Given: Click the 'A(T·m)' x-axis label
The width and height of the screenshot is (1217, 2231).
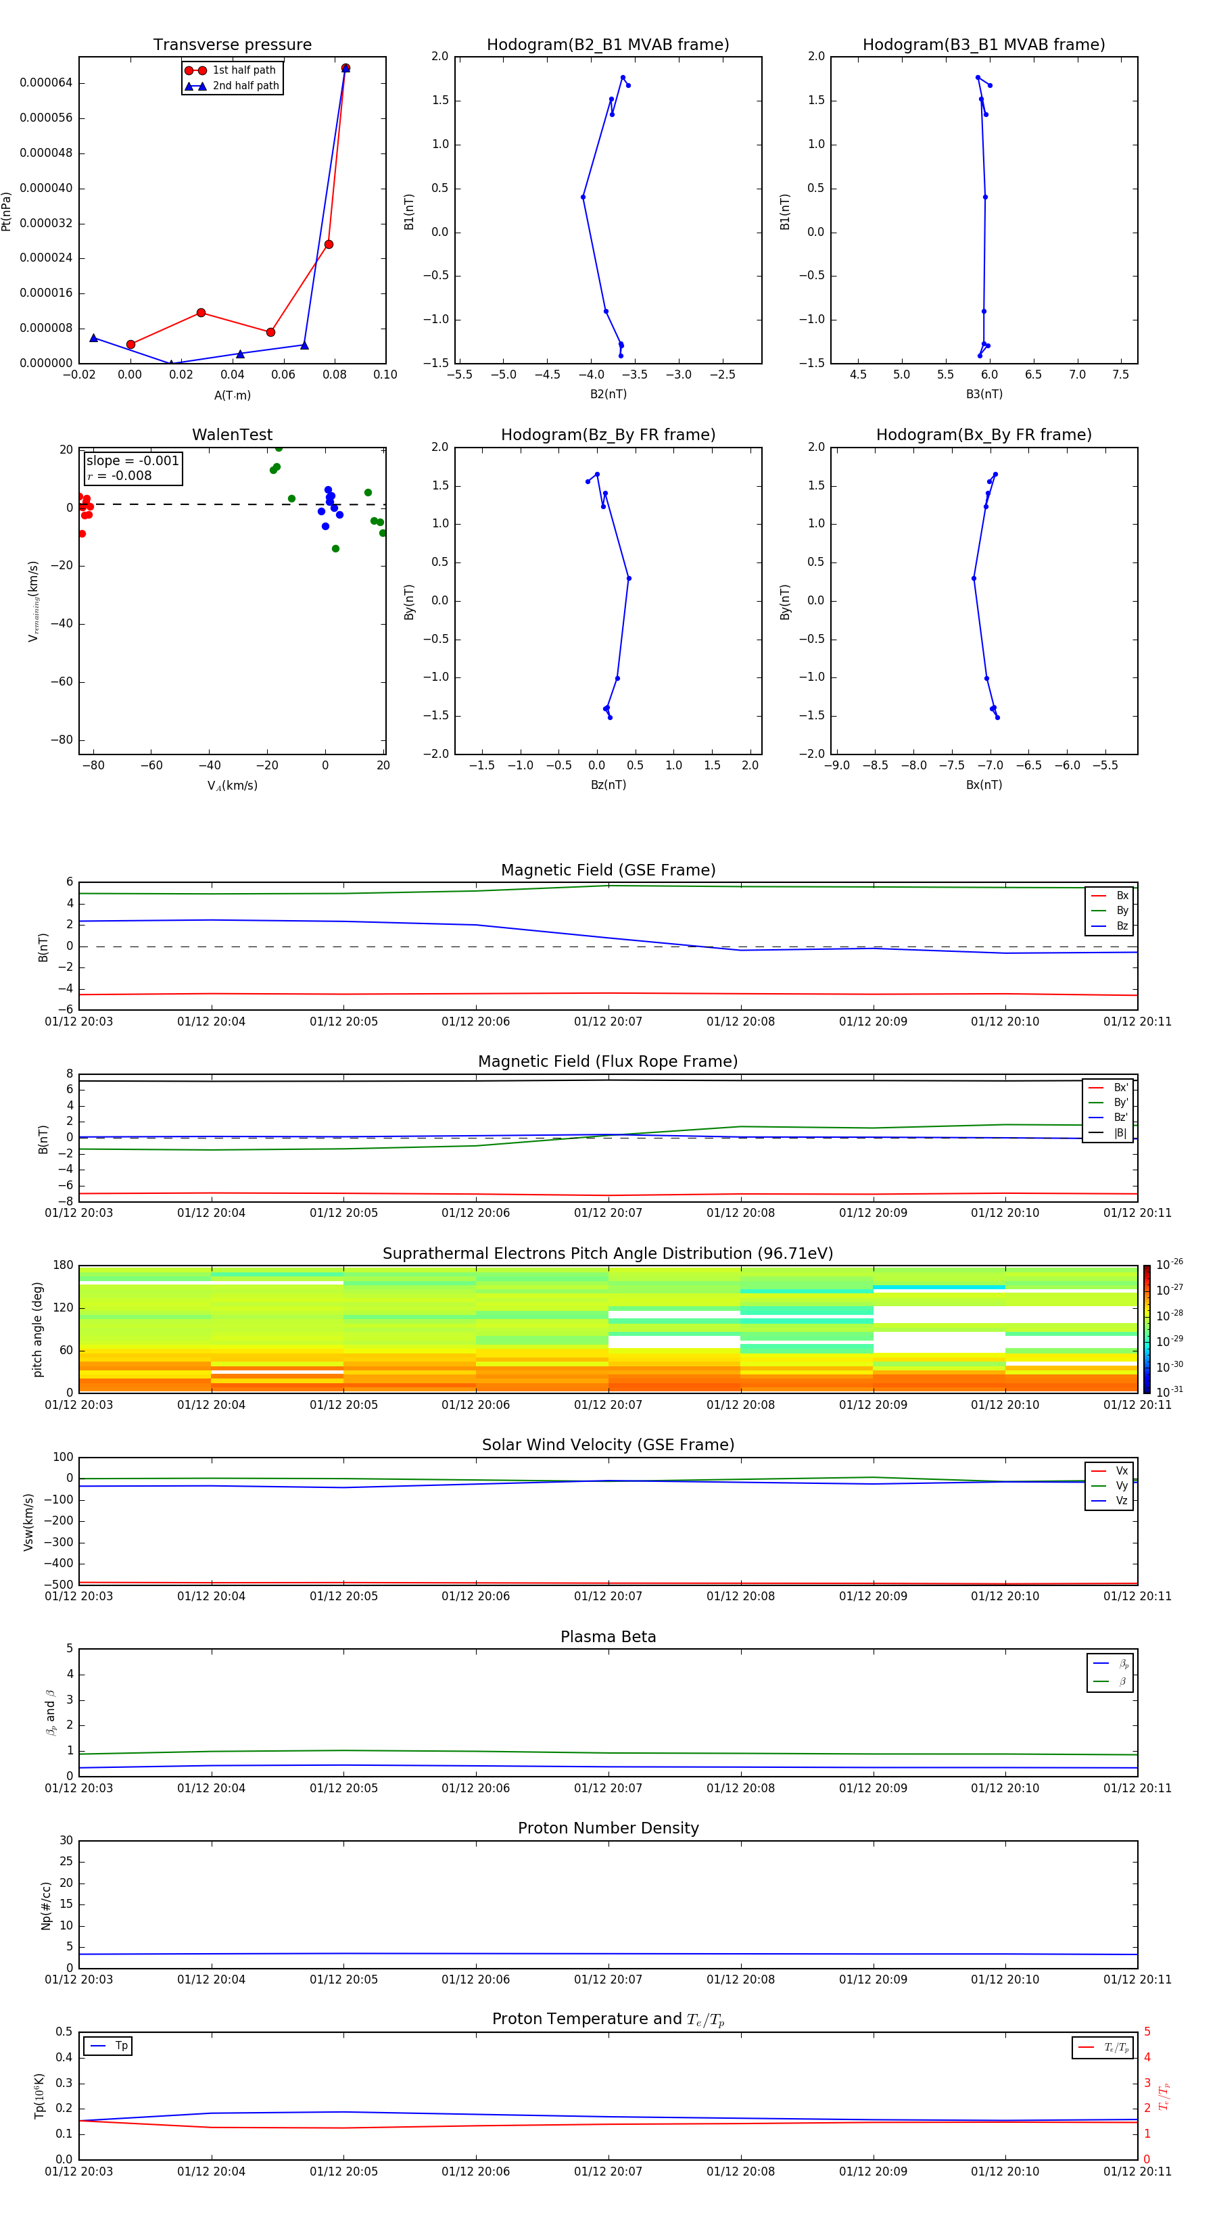Looking at the screenshot, I should pyautogui.click(x=232, y=395).
